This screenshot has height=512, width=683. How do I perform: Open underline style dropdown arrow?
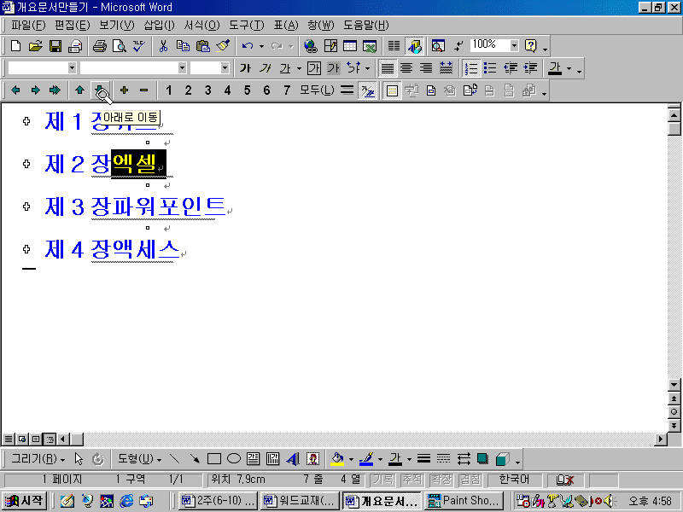click(299, 68)
